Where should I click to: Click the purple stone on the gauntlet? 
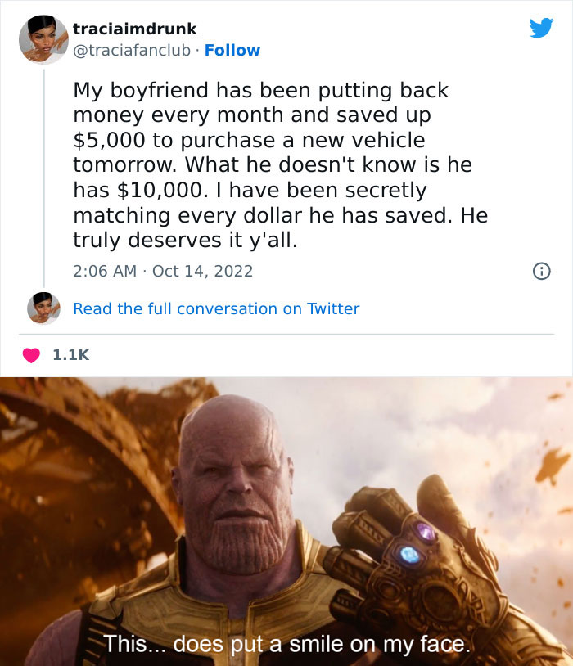pos(425,530)
